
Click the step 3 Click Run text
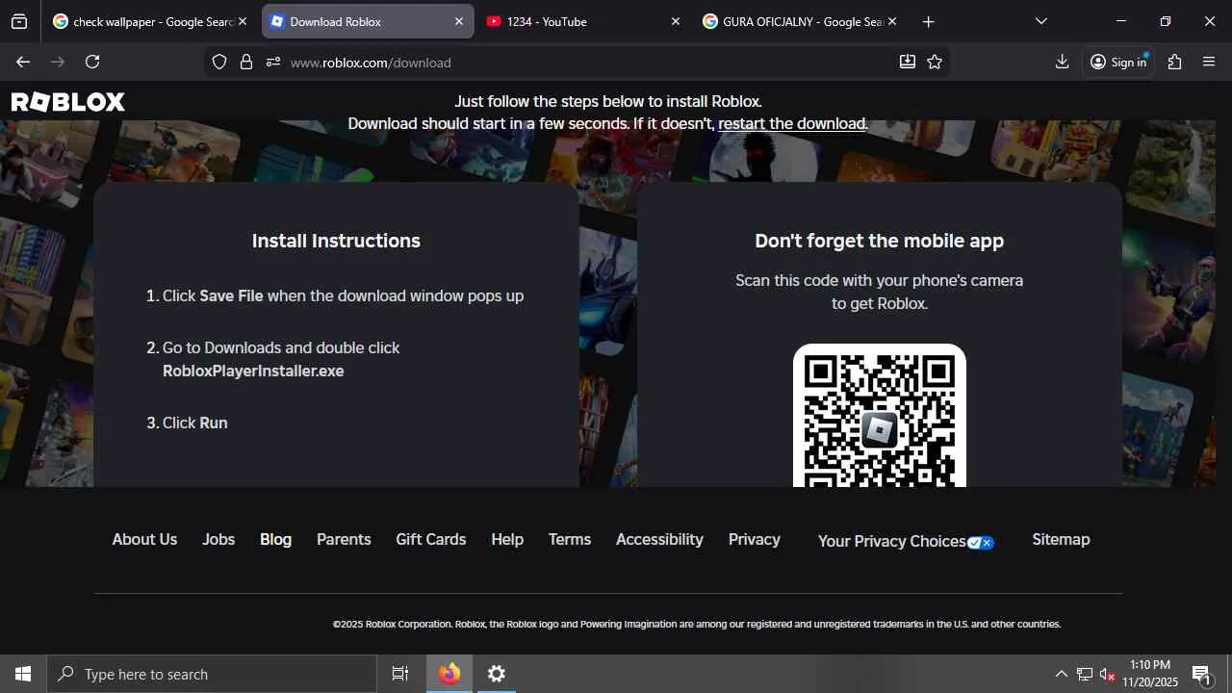(x=194, y=423)
